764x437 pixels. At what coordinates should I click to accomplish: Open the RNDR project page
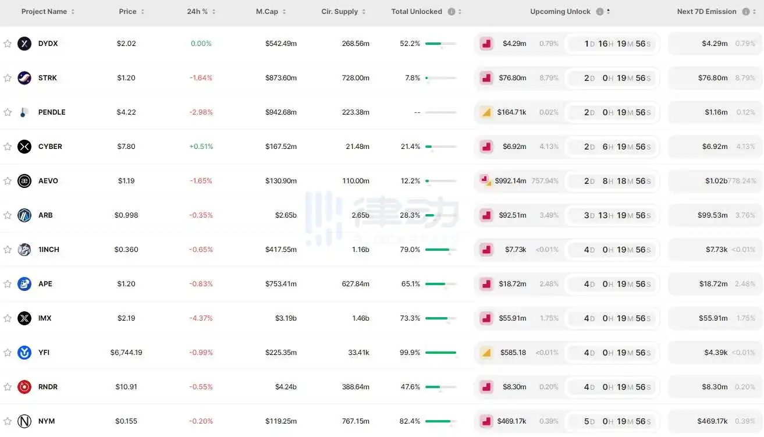click(48, 387)
